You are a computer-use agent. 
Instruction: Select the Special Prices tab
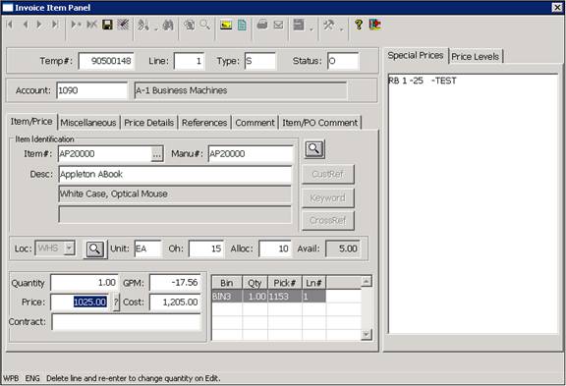(x=416, y=56)
